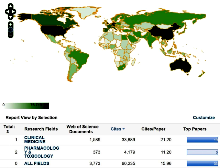
Task: Sort by Cites column descending arrow
Action: (x=124, y=129)
